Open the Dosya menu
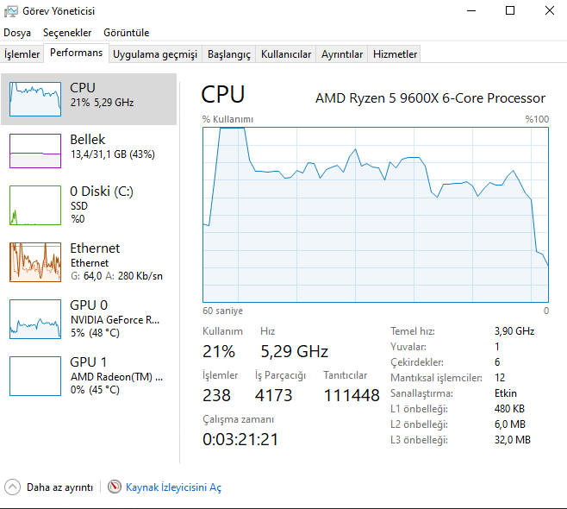The width and height of the screenshot is (567, 509). tap(17, 33)
